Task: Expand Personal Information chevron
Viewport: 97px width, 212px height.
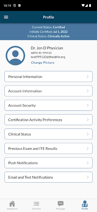Action: (x=88, y=77)
